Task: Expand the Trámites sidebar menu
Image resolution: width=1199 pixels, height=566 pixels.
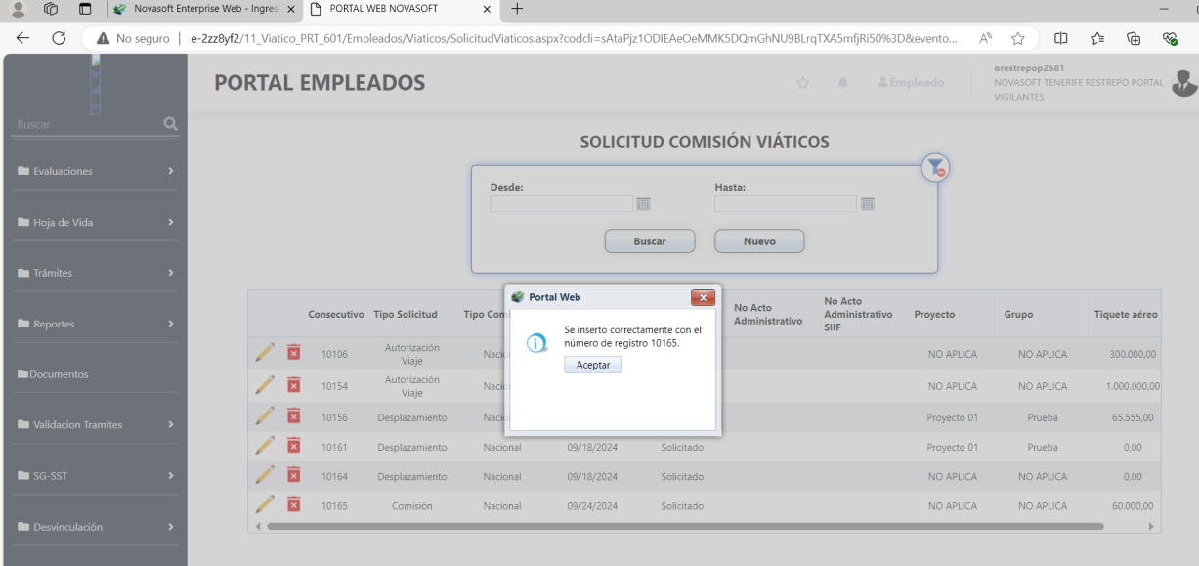Action: click(x=95, y=273)
